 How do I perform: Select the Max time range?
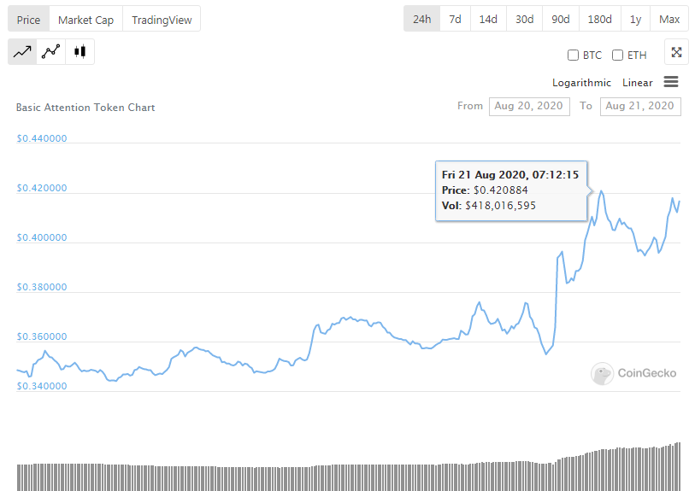pyautogui.click(x=669, y=19)
